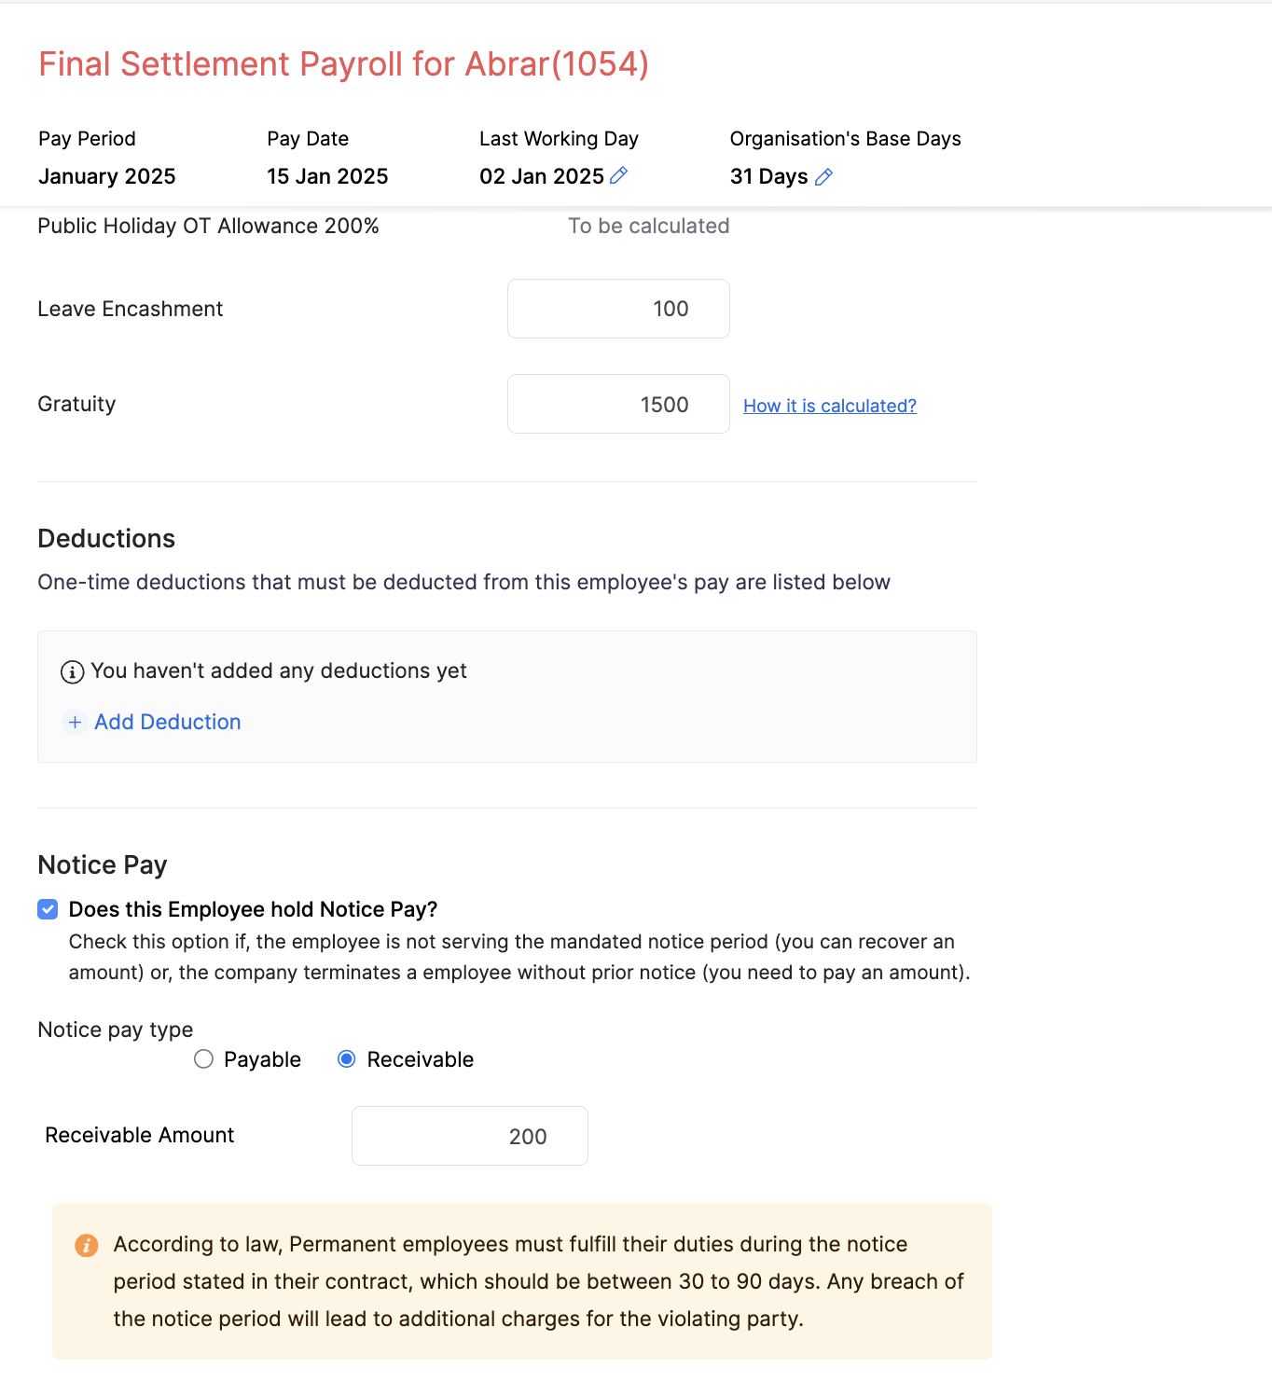Click pencil icon beside 31 Days

coord(823,177)
